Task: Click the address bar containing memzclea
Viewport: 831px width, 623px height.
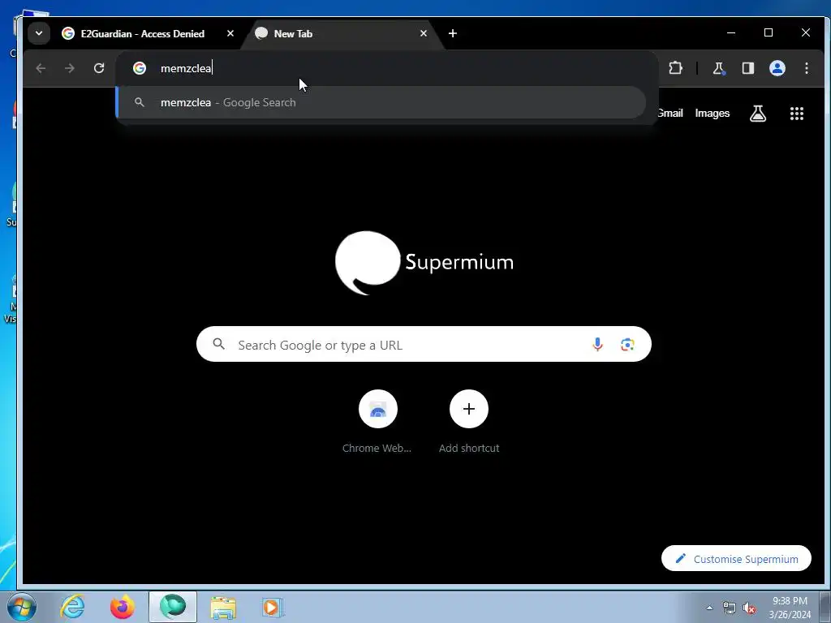Action: [387, 68]
